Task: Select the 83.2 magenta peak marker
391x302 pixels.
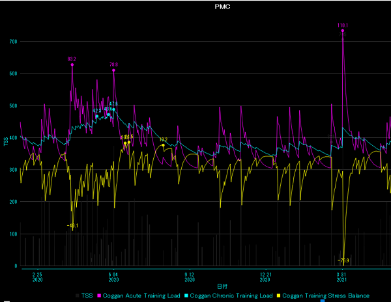Action: [72, 64]
